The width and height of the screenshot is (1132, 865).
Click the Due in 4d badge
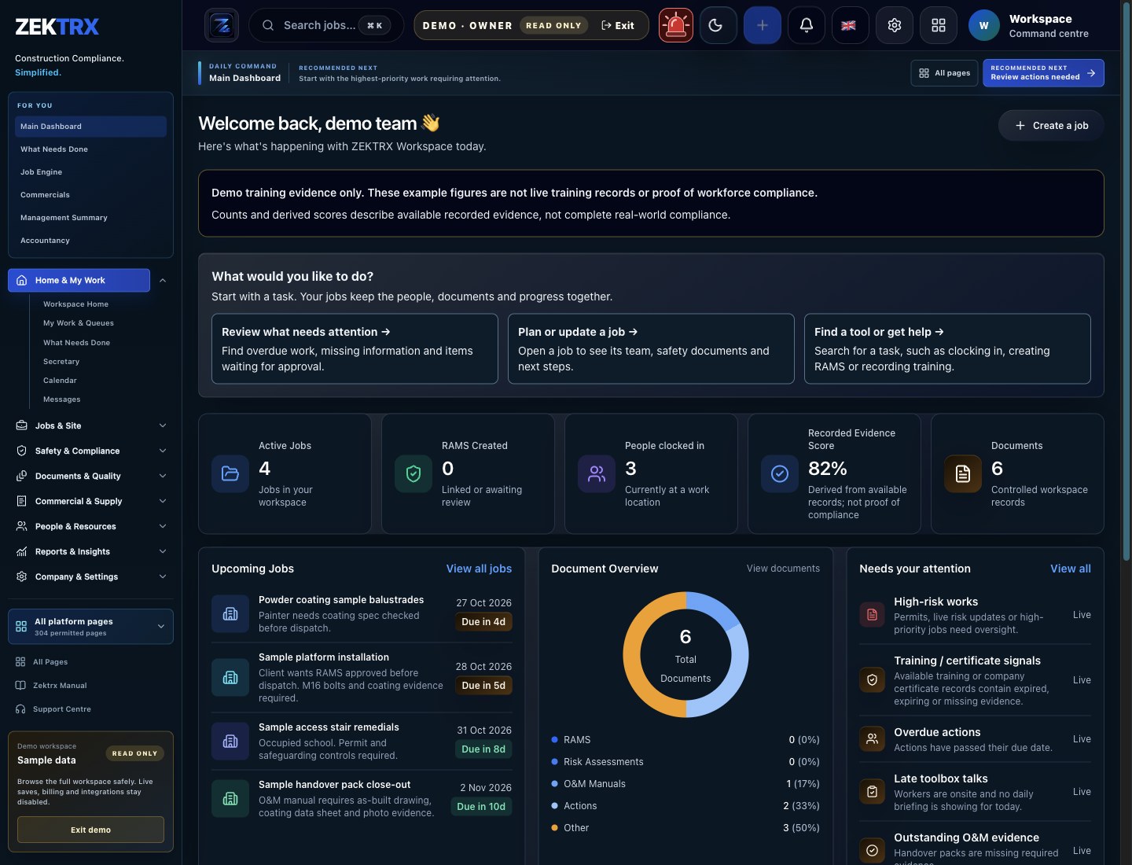tap(483, 621)
